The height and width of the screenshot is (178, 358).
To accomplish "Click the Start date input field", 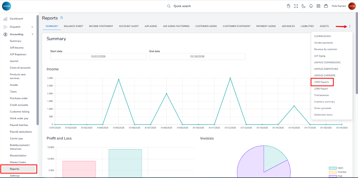I will [98, 56].
